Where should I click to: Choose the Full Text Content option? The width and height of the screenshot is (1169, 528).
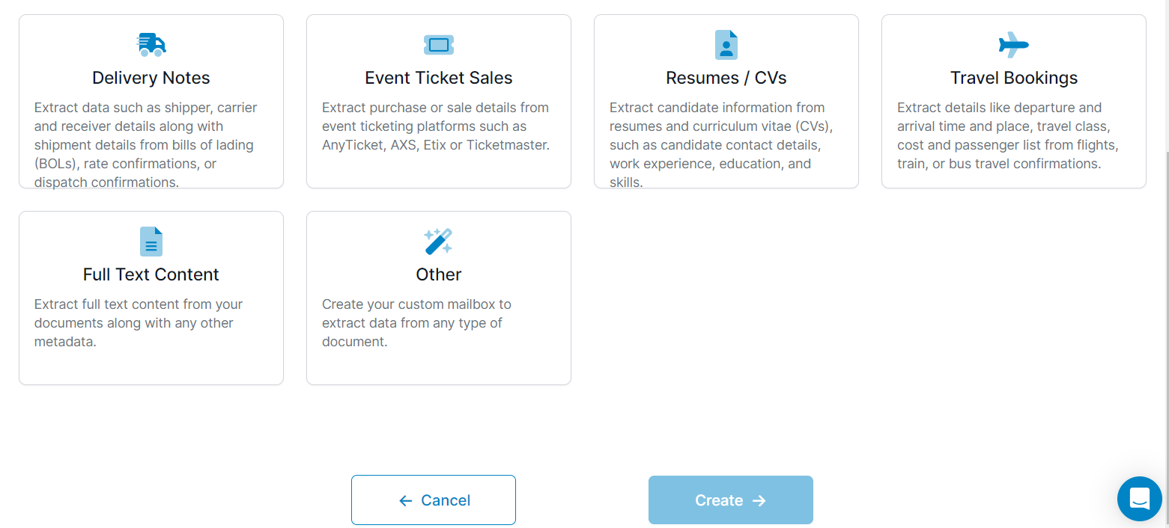(x=151, y=298)
